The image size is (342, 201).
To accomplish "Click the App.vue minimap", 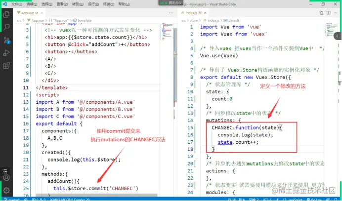I will pos(167,32).
